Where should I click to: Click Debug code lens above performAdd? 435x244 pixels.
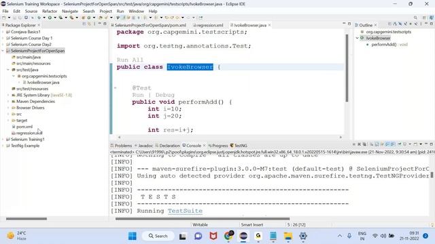click(x=164, y=95)
